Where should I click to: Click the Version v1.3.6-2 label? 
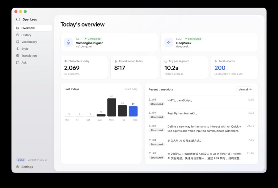pos(37,160)
